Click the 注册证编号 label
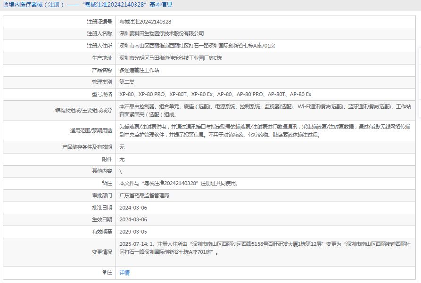421x283 pixels. 99,22
